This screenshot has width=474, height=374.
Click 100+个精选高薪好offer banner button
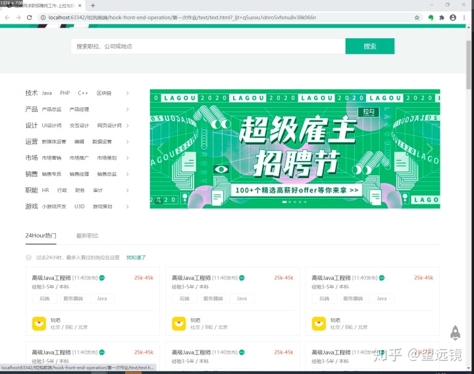coord(296,190)
